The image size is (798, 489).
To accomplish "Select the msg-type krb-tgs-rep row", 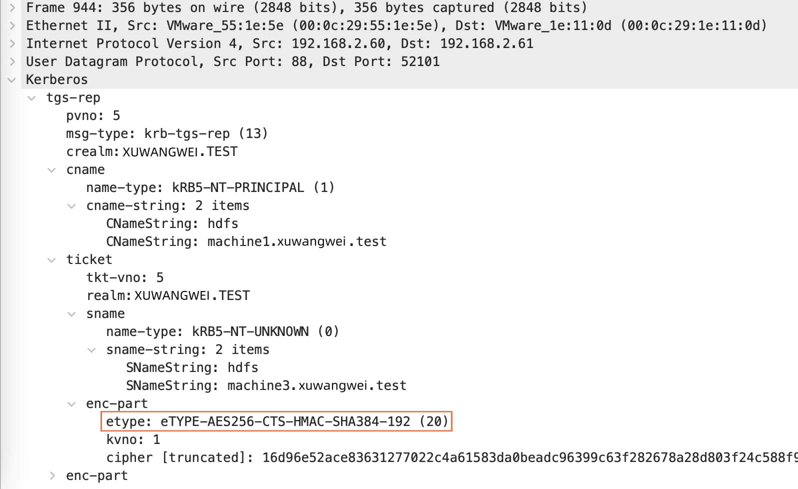I will coord(167,133).
